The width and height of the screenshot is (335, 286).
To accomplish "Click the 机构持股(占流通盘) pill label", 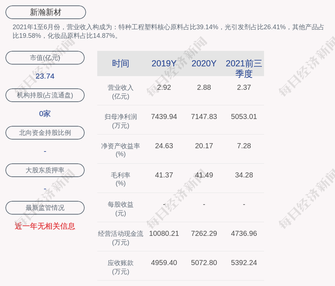I will 45,95.
